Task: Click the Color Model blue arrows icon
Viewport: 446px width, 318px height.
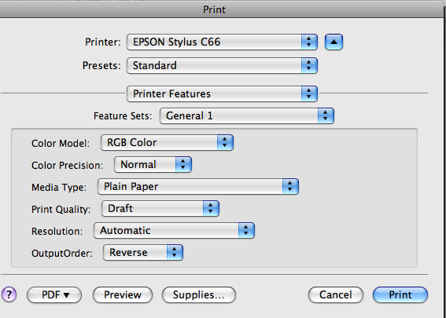Action: point(225,143)
